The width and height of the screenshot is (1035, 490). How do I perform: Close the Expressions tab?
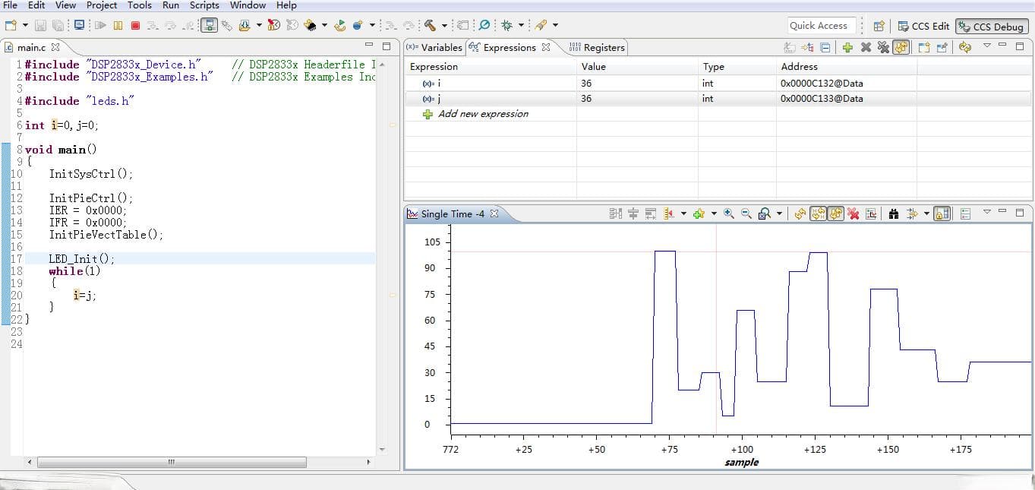point(546,47)
